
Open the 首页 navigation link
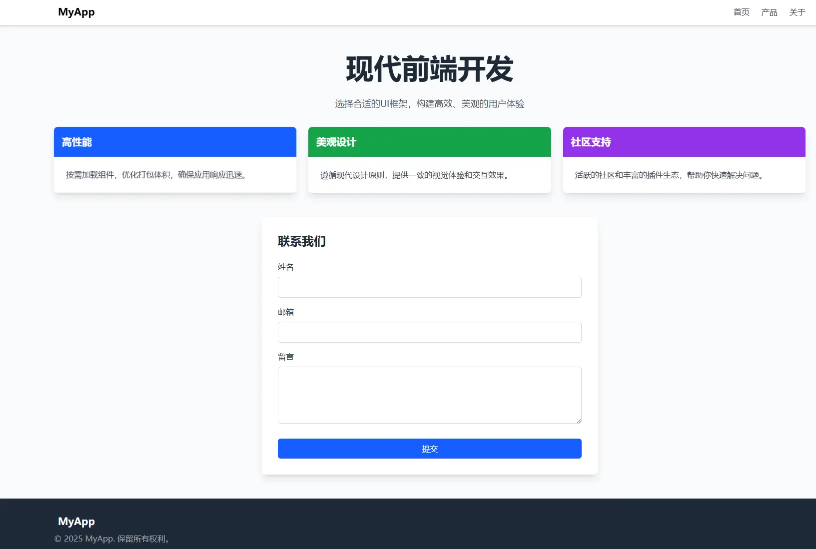coord(742,12)
